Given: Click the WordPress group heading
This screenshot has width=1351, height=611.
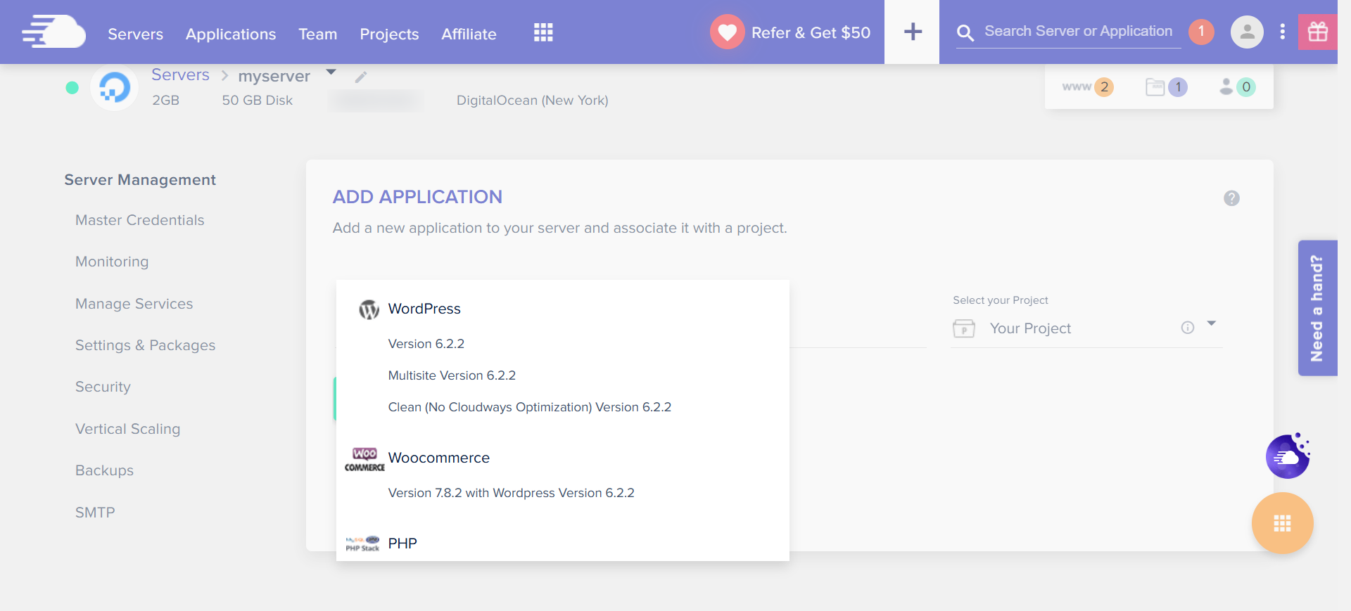Looking at the screenshot, I should point(424,309).
